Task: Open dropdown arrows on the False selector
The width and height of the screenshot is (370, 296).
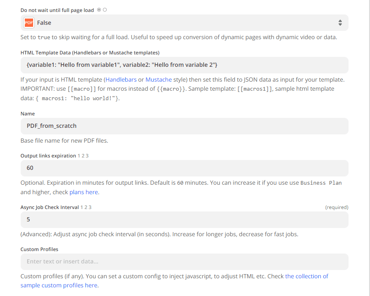Action: 340,23
